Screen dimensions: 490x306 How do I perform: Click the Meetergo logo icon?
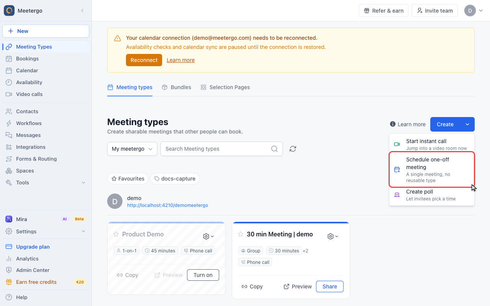9,11
